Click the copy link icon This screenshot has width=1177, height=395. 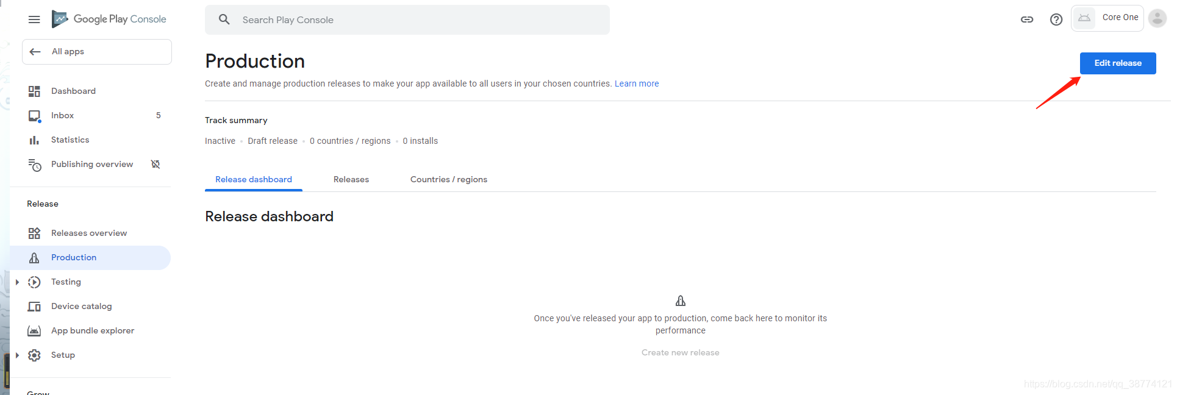click(x=1027, y=20)
